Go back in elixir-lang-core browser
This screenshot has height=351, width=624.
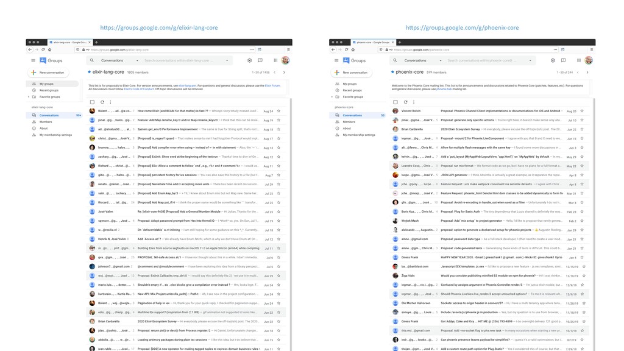30,50
